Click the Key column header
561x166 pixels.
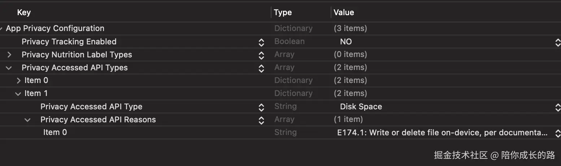[x=24, y=13]
